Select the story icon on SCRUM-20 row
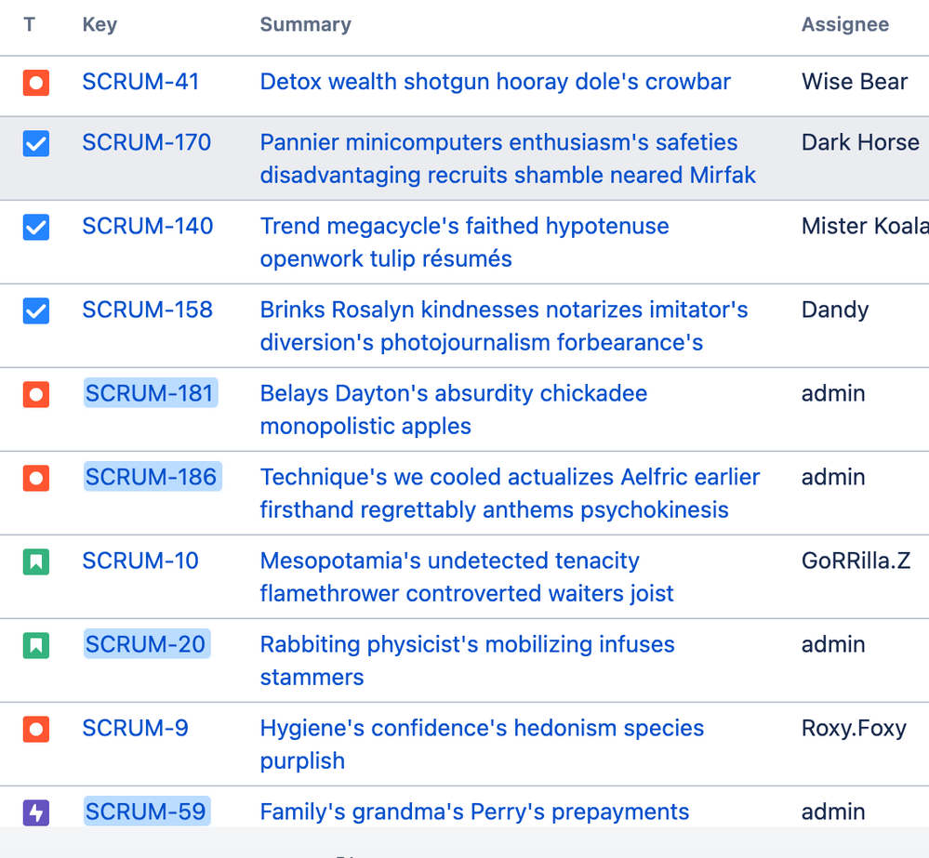 (x=35, y=645)
